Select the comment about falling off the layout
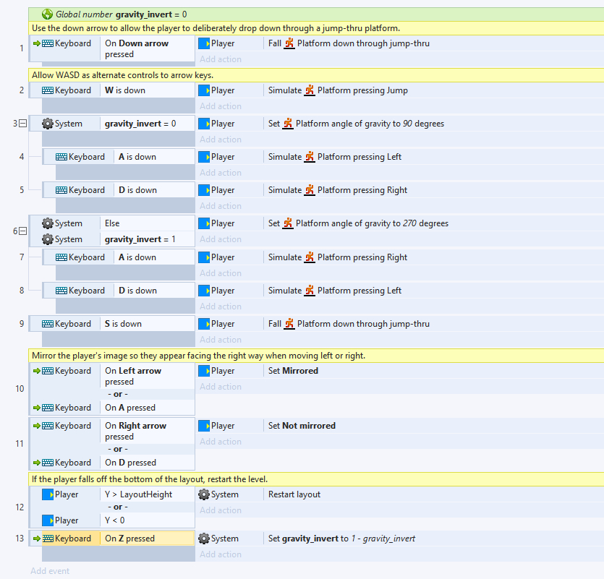The height and width of the screenshot is (579, 604). 316,479
